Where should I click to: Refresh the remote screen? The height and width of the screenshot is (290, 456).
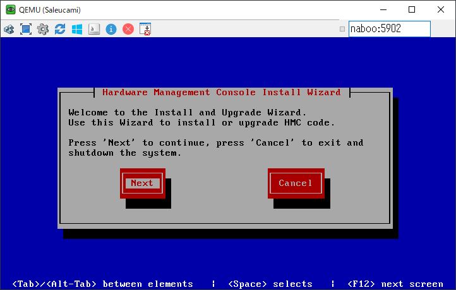coord(60,29)
